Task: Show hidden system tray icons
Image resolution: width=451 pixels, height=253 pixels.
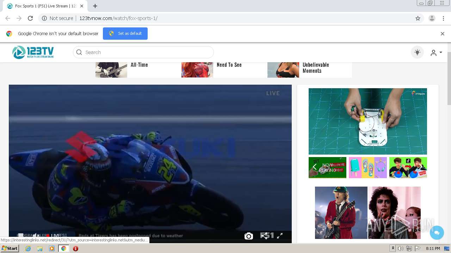Action: click(x=393, y=248)
